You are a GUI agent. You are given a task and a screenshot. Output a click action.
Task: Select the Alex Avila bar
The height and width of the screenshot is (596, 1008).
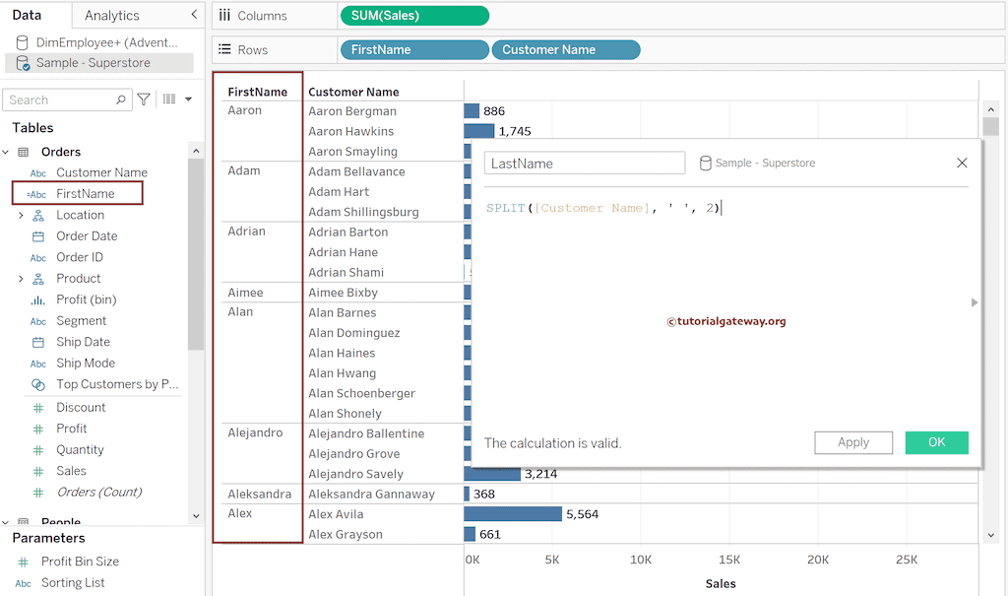click(x=513, y=513)
